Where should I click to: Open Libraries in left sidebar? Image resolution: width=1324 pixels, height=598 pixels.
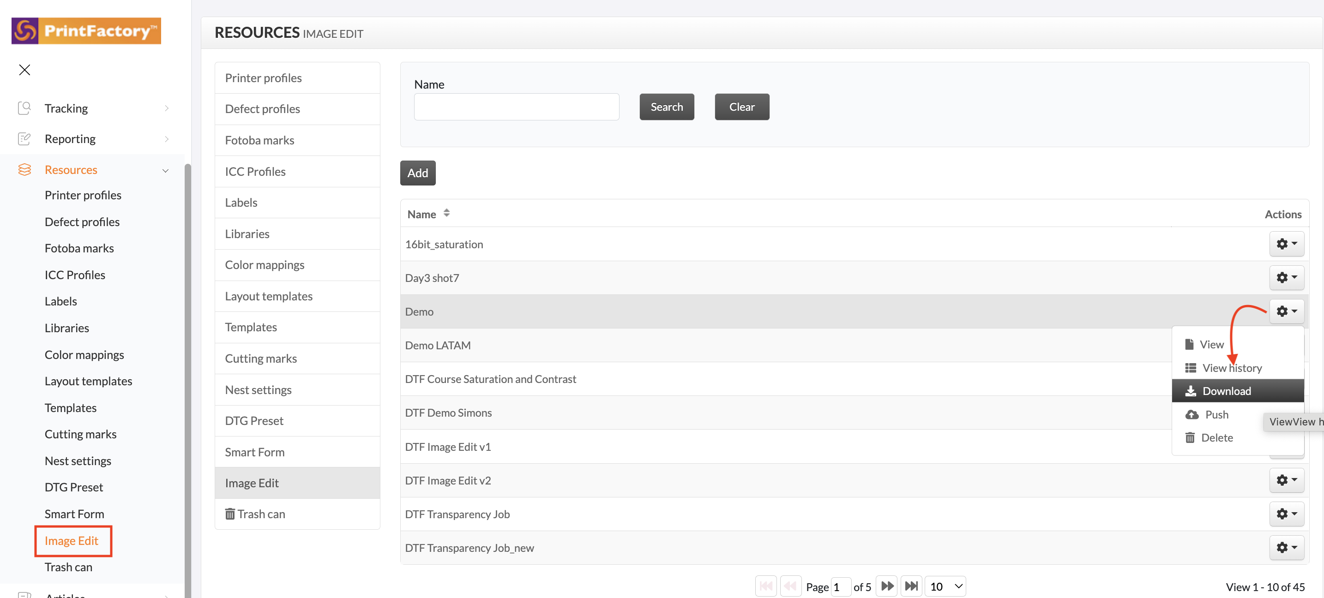point(66,328)
